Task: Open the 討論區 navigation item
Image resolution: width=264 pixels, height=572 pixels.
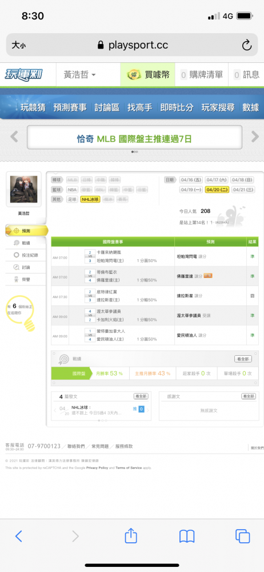Action: pos(107,108)
